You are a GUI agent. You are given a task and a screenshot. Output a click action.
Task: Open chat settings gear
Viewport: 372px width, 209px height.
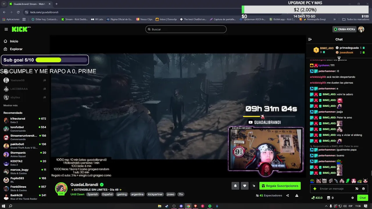pos(353,198)
